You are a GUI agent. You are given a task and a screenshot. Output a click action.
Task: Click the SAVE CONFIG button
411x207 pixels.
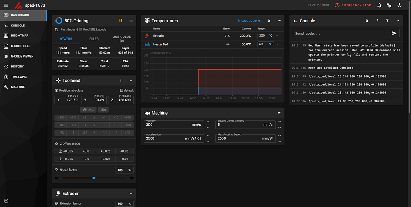click(318, 5)
